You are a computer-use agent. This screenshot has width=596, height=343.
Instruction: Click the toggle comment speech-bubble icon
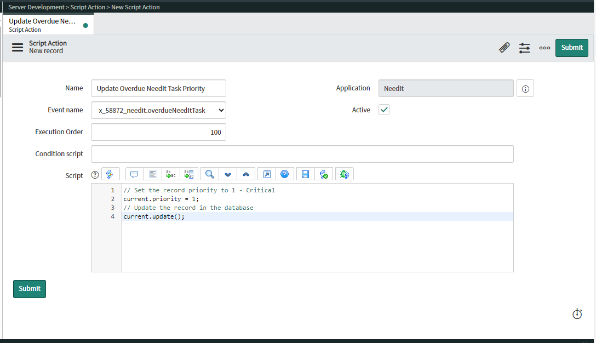134,174
